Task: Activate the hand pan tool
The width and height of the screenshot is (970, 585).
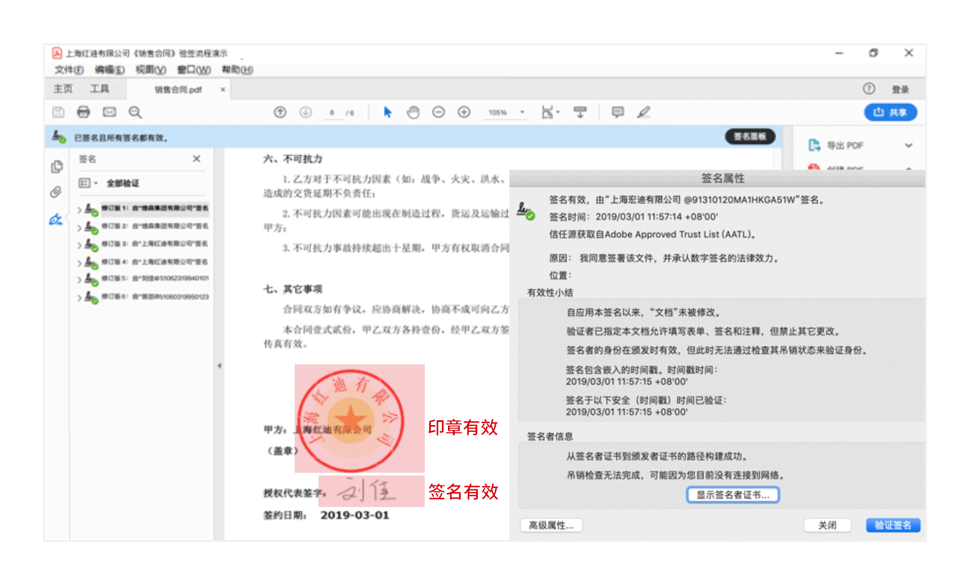Action: pyautogui.click(x=413, y=112)
